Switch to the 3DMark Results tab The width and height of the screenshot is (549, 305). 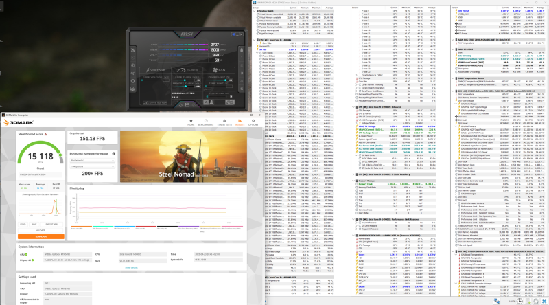coord(240,122)
